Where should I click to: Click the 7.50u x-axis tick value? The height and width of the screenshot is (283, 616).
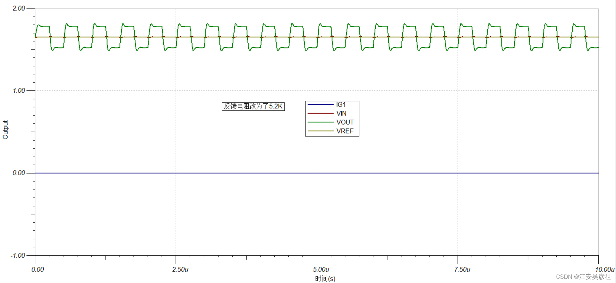tap(462, 270)
